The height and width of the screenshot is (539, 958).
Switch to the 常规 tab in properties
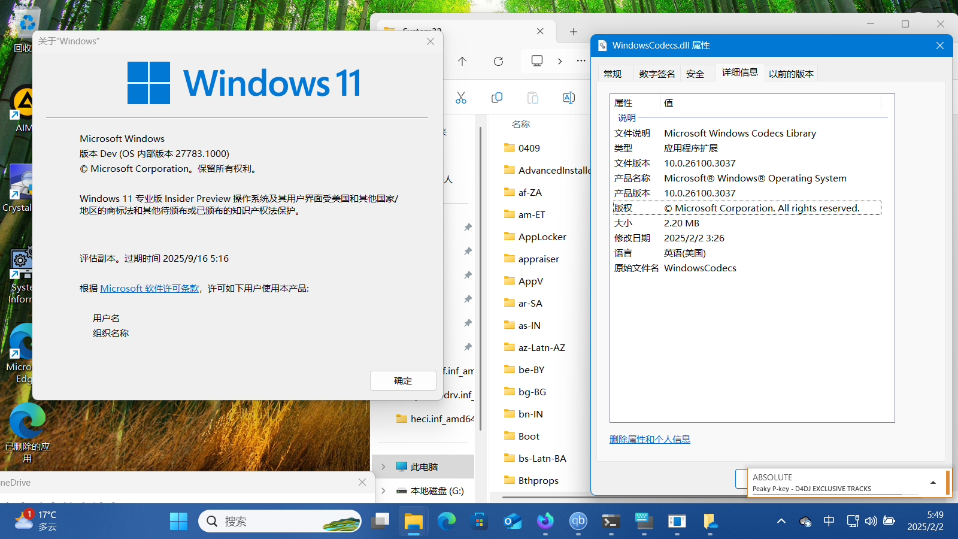pyautogui.click(x=613, y=74)
